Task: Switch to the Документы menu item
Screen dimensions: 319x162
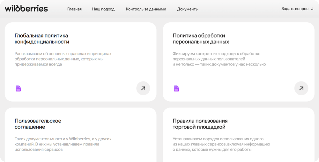Action: click(188, 9)
